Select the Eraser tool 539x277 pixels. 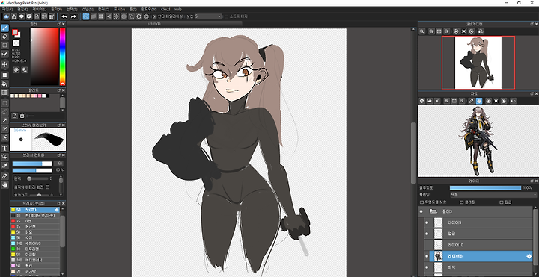pos(4,37)
